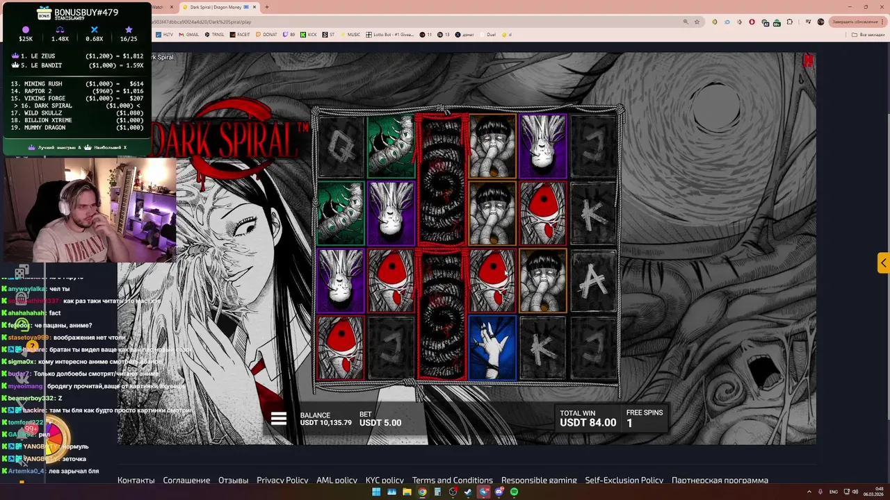890x500 pixels.
Task: Open the KYC policy footer link
Action: (385, 480)
